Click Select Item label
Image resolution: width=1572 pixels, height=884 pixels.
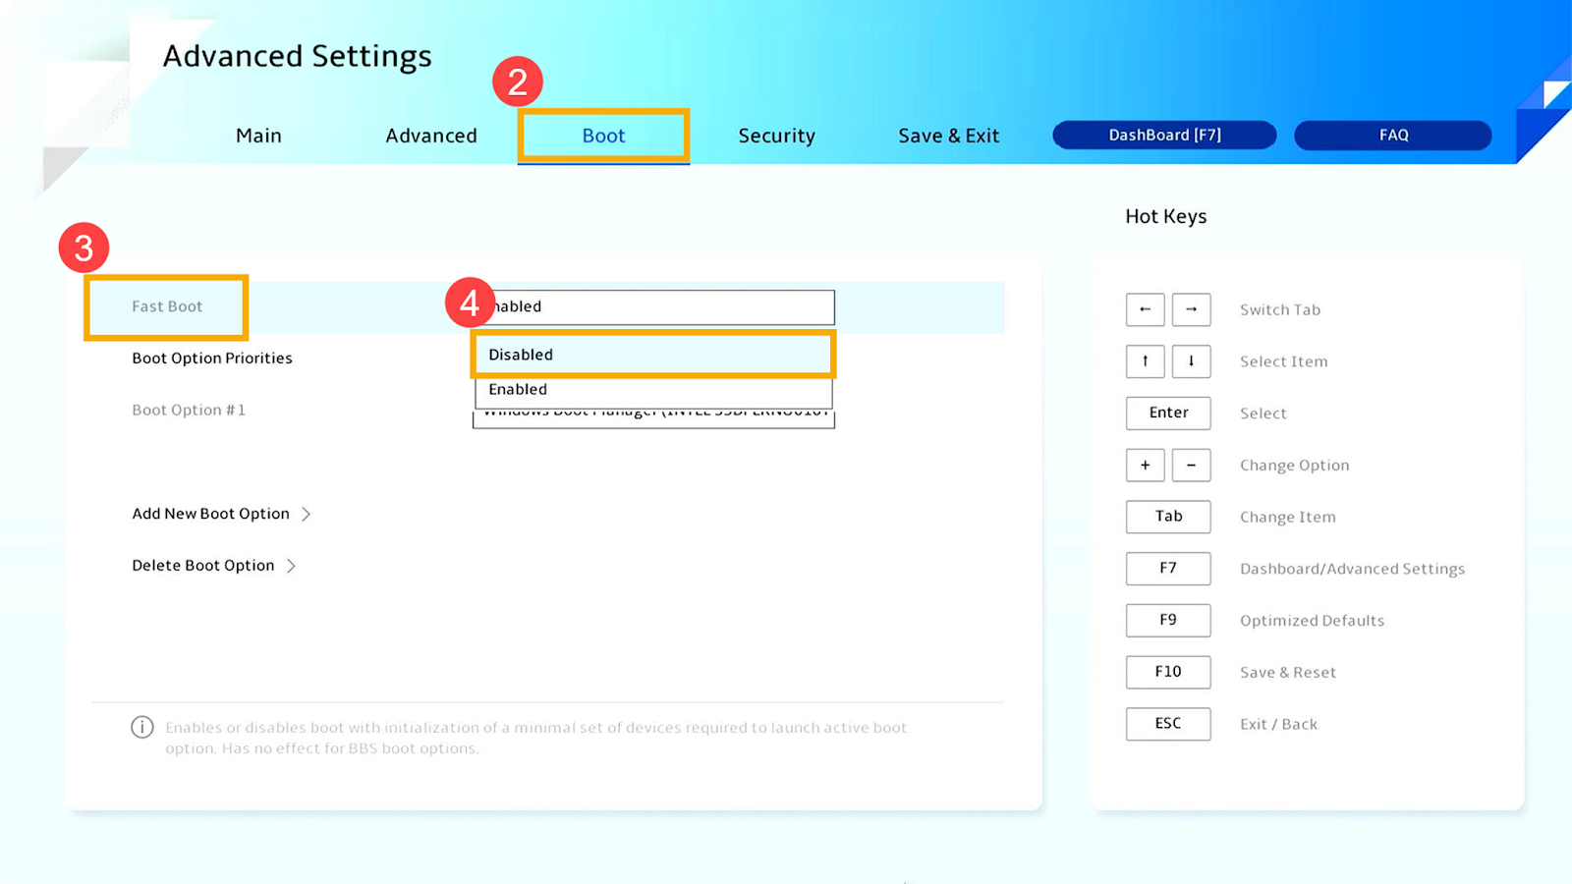[x=1283, y=361]
